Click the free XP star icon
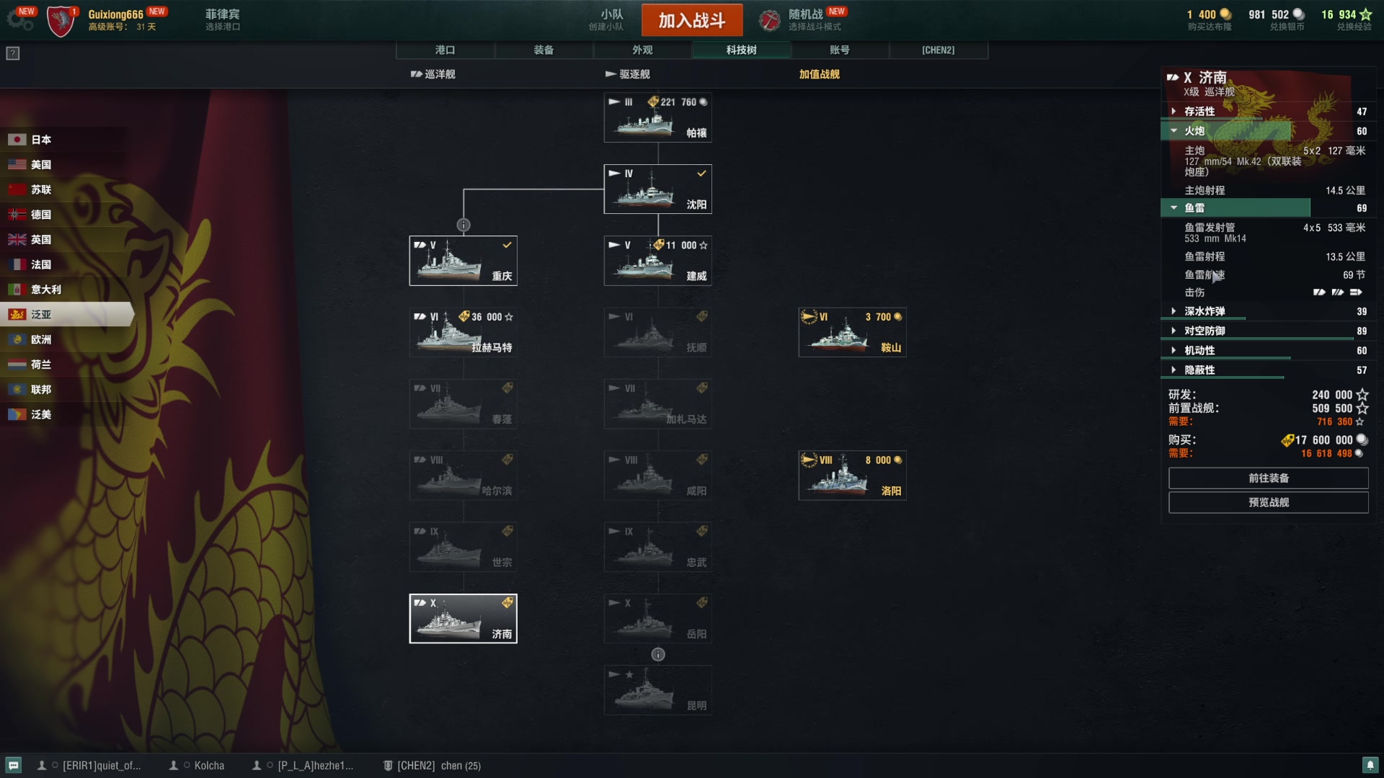This screenshot has width=1384, height=778. [1365, 14]
